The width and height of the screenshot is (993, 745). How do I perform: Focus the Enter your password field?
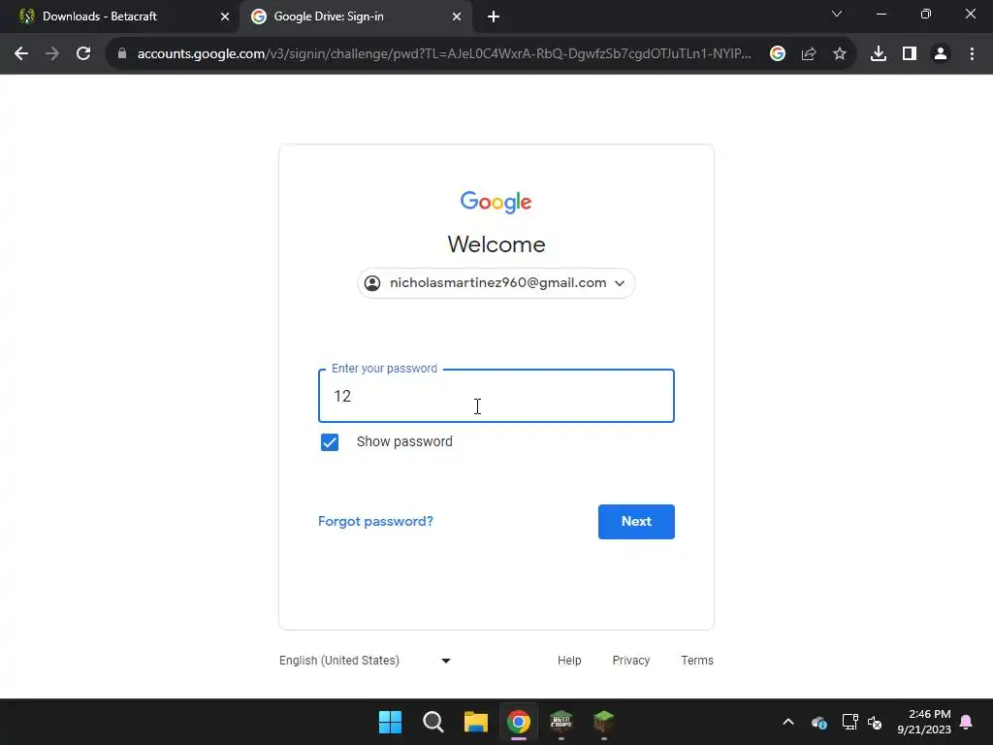[496, 396]
